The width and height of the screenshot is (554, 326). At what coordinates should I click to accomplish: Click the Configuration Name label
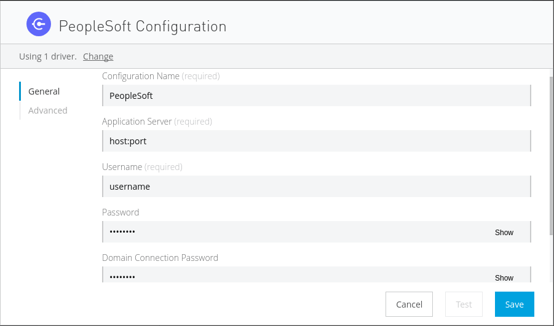tap(141, 76)
